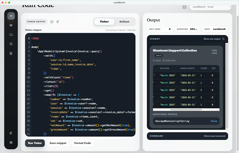239x153 pixels.
Task: Click line number 10 in the gutter
Action: (x=28, y=78)
